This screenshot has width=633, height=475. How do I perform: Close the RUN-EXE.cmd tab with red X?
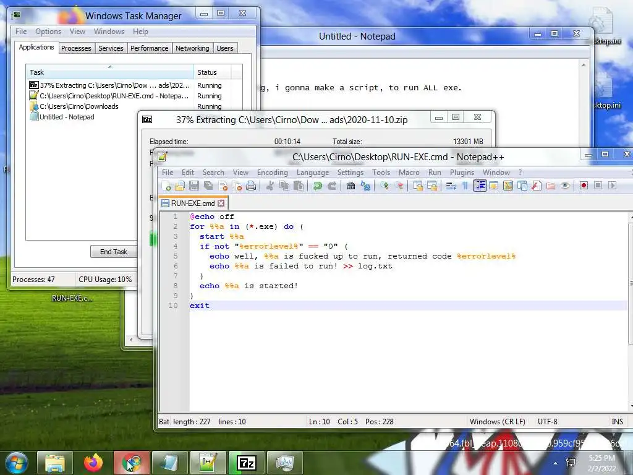[221, 203]
